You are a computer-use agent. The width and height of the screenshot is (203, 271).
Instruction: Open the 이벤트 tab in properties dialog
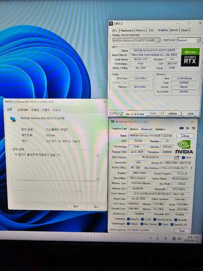click(x=46, y=110)
